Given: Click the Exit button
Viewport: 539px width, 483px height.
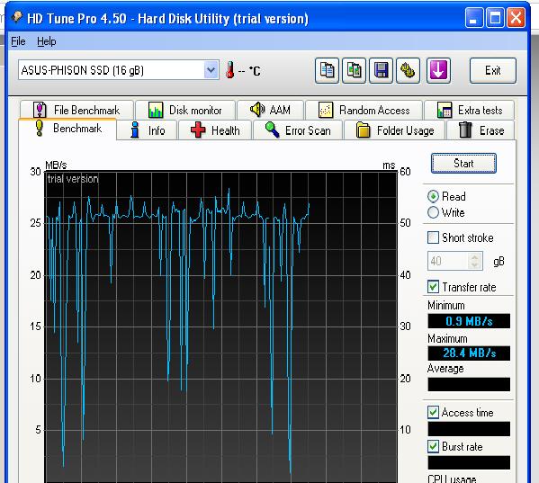Looking at the screenshot, I should pos(492,71).
